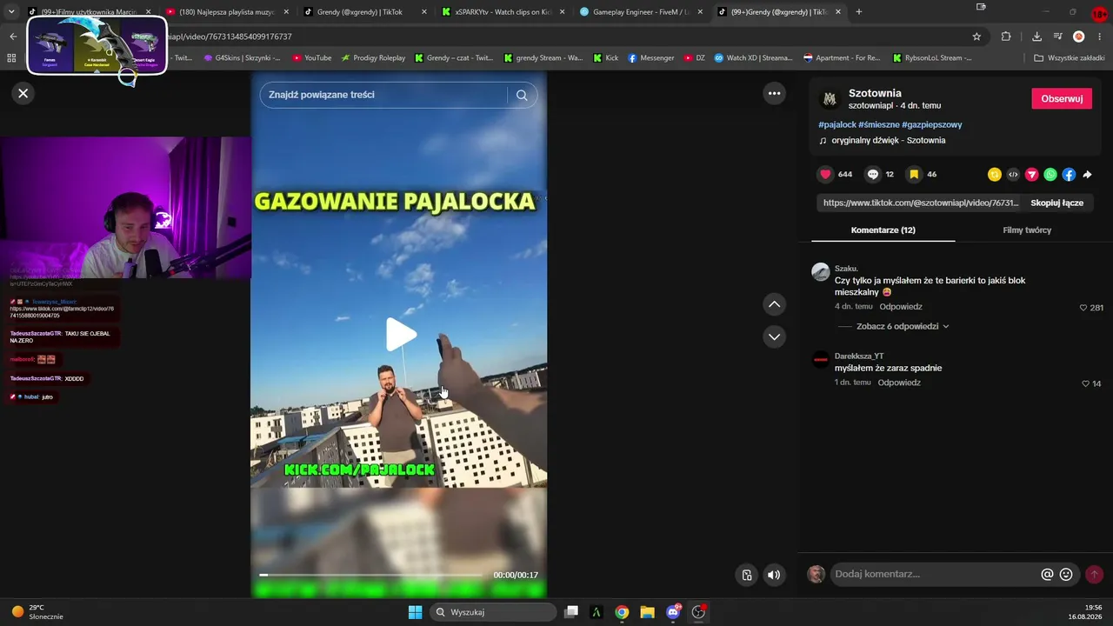Click the taskbar search box 'Wyszukaj'
Image resolution: width=1113 pixels, height=626 pixels.
tap(494, 612)
